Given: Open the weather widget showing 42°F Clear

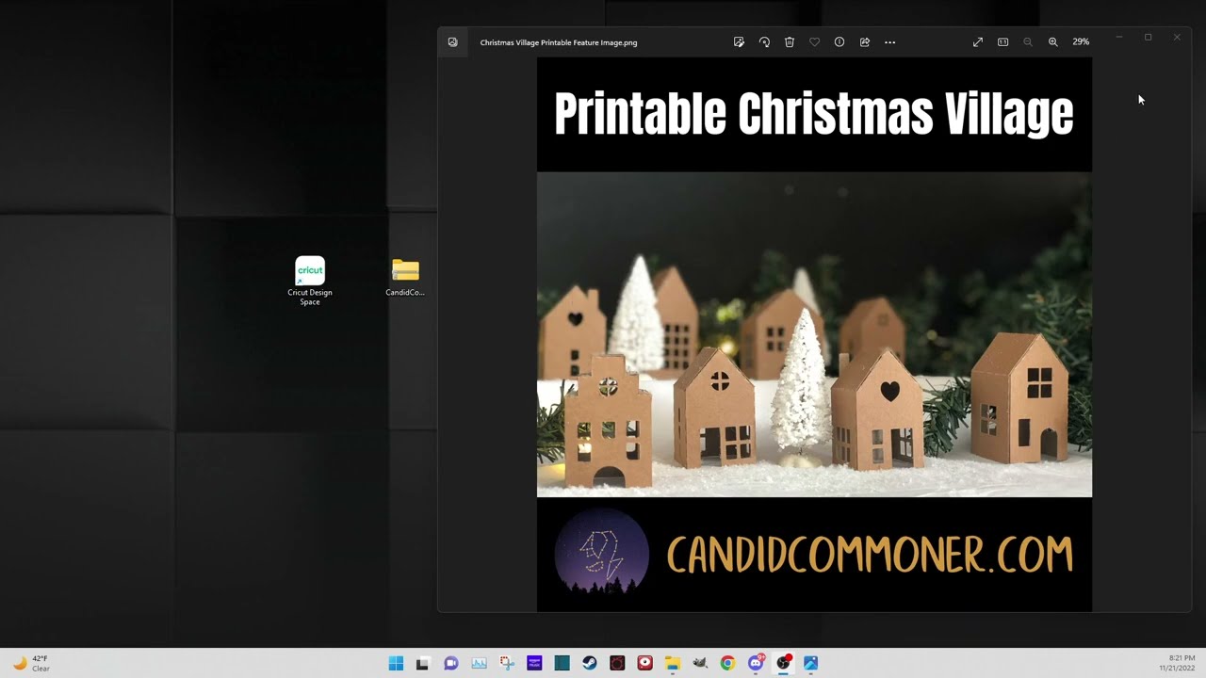Looking at the screenshot, I should [x=31, y=663].
